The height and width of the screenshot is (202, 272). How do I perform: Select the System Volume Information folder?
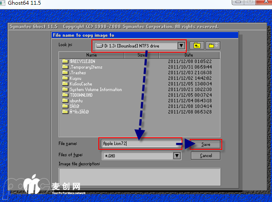95,89
